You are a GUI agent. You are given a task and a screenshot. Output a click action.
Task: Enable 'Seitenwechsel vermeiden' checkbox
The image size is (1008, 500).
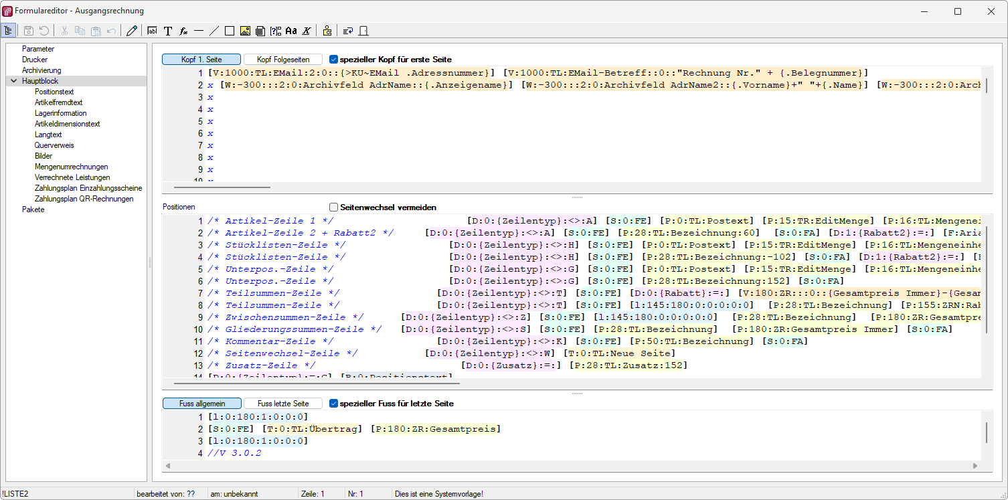pos(334,207)
